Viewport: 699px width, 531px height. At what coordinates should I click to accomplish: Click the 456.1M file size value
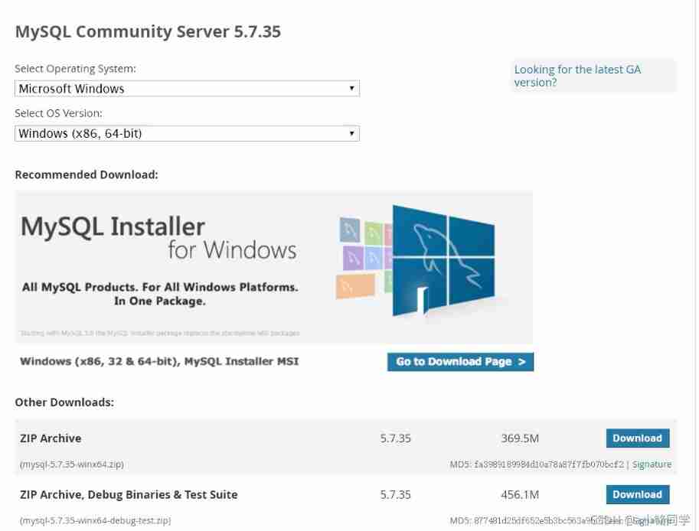[520, 494]
